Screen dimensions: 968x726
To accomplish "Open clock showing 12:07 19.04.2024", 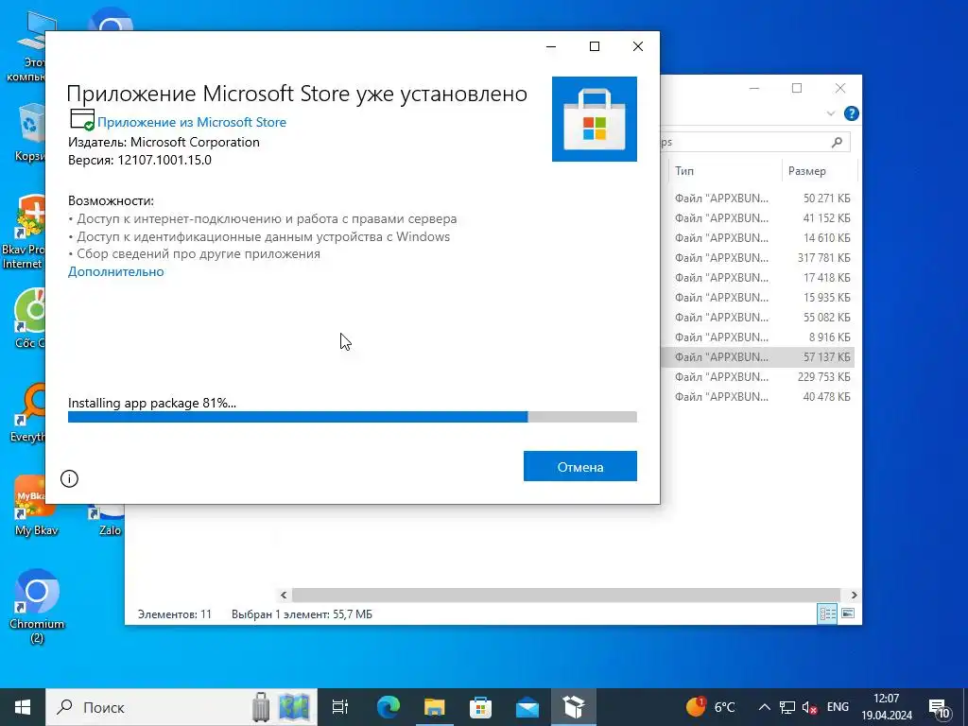I will point(887,707).
